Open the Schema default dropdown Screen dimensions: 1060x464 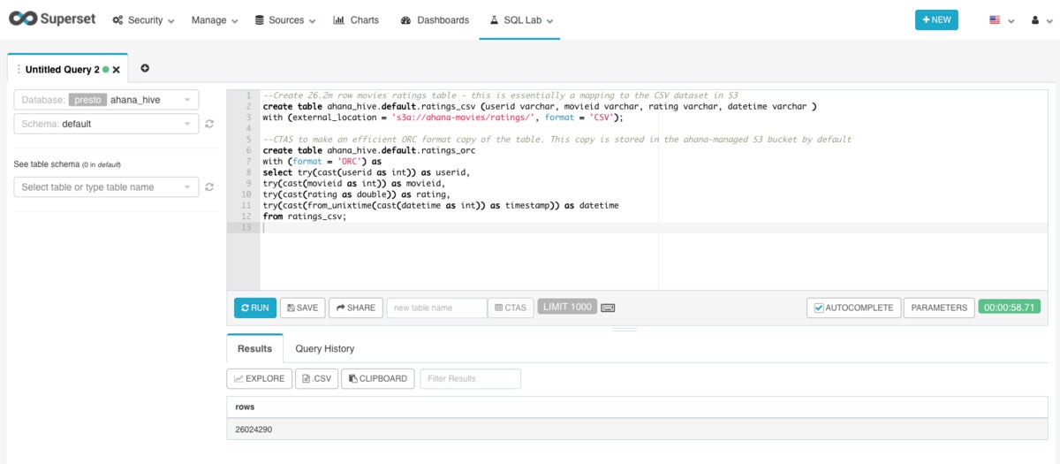point(106,124)
